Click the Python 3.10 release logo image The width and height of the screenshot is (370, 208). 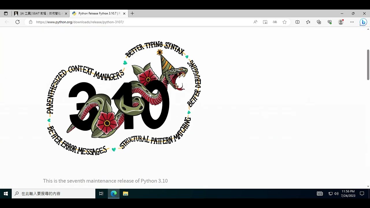[x=124, y=98]
